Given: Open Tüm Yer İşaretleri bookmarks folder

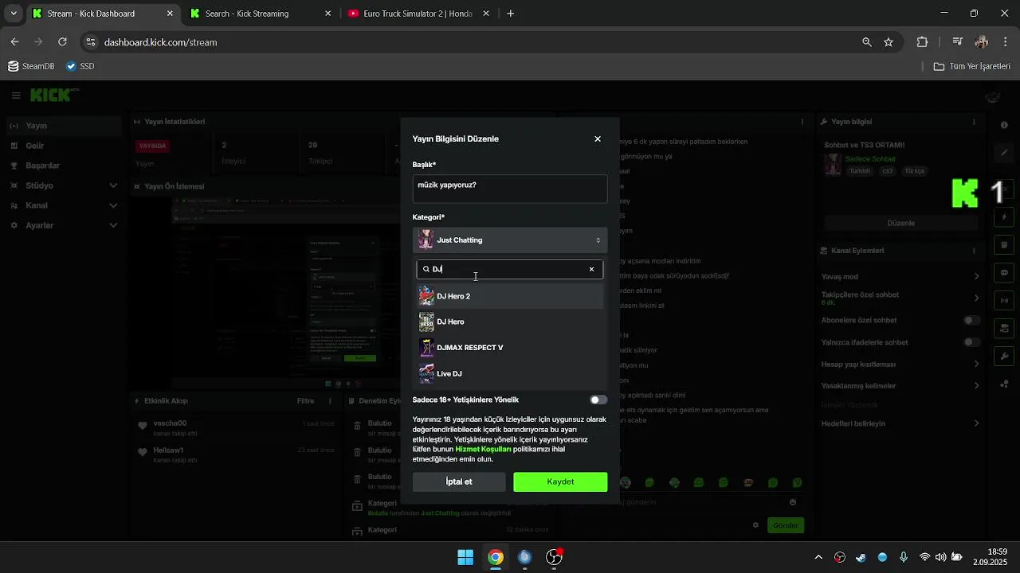Looking at the screenshot, I should click(x=971, y=66).
